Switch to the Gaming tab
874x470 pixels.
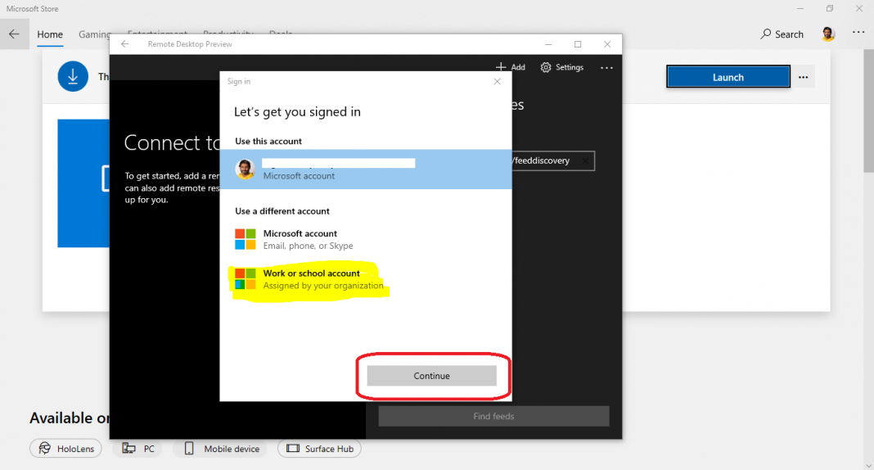pos(94,34)
